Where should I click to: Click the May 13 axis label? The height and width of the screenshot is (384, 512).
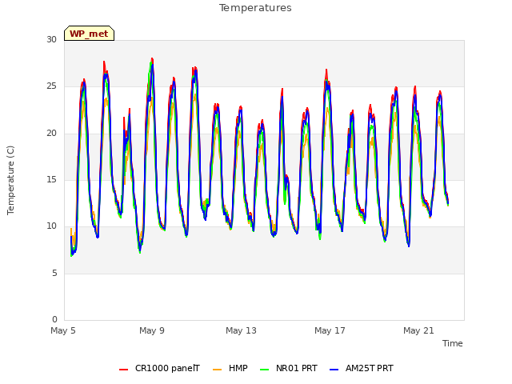tap(241, 330)
